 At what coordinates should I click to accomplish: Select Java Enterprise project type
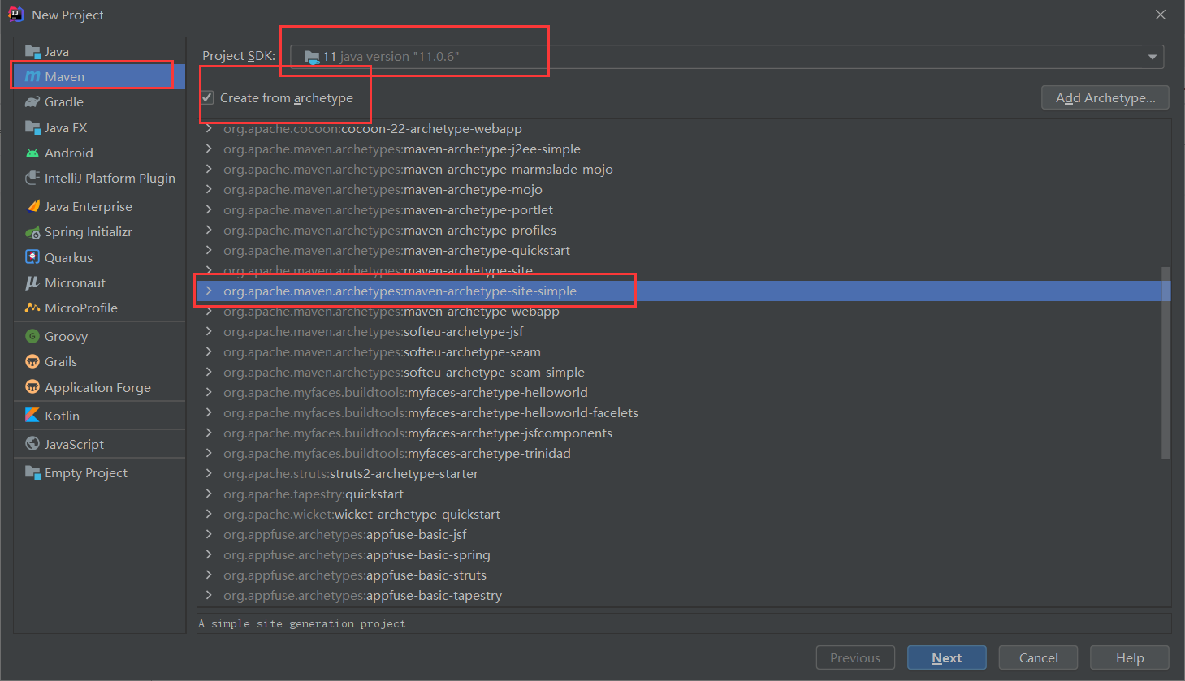pos(99,206)
